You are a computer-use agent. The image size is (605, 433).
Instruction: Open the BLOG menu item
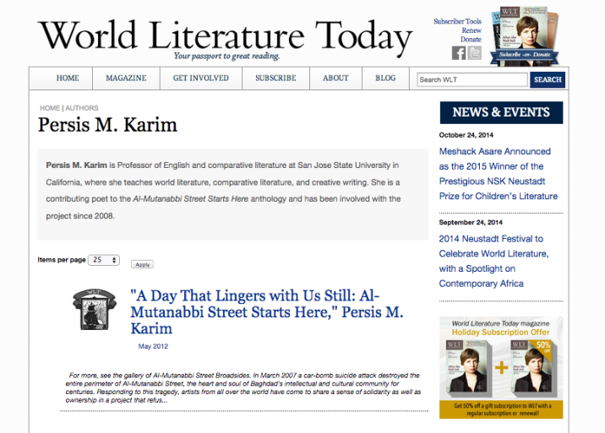[385, 78]
